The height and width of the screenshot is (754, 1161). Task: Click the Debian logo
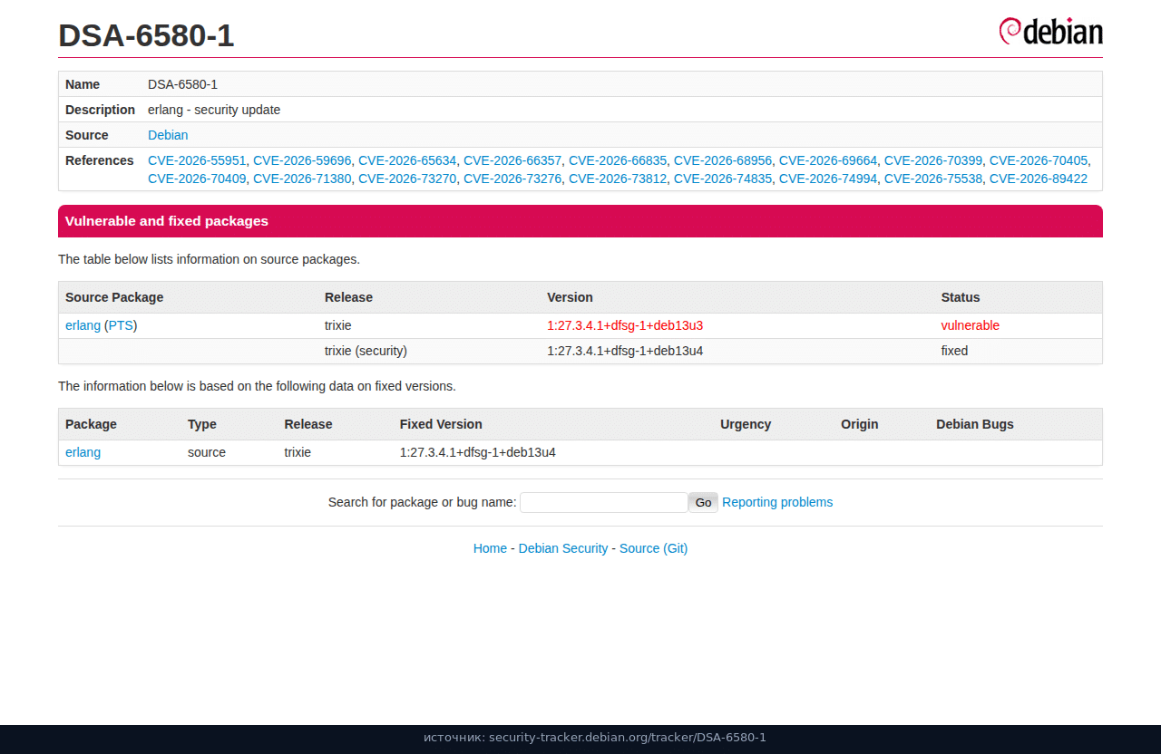tap(1050, 31)
